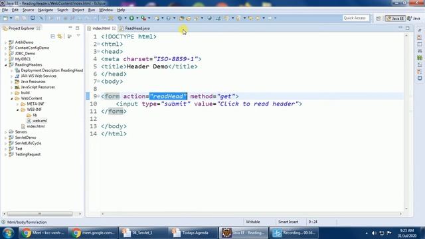This screenshot has width=425, height=239.
Task: Minimize the Project Explorer panel
Action: click(x=70, y=28)
